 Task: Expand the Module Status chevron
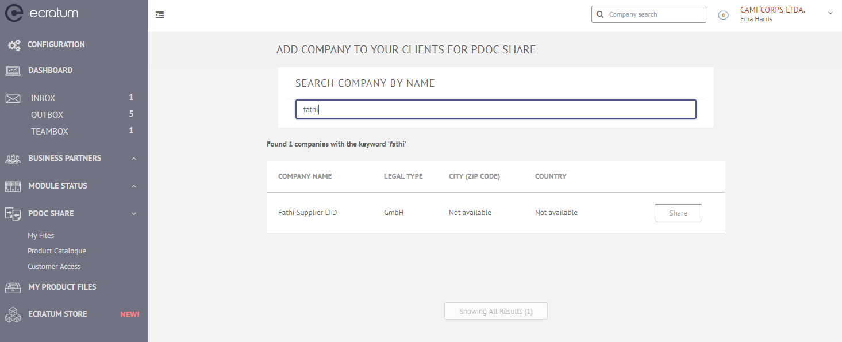[134, 186]
